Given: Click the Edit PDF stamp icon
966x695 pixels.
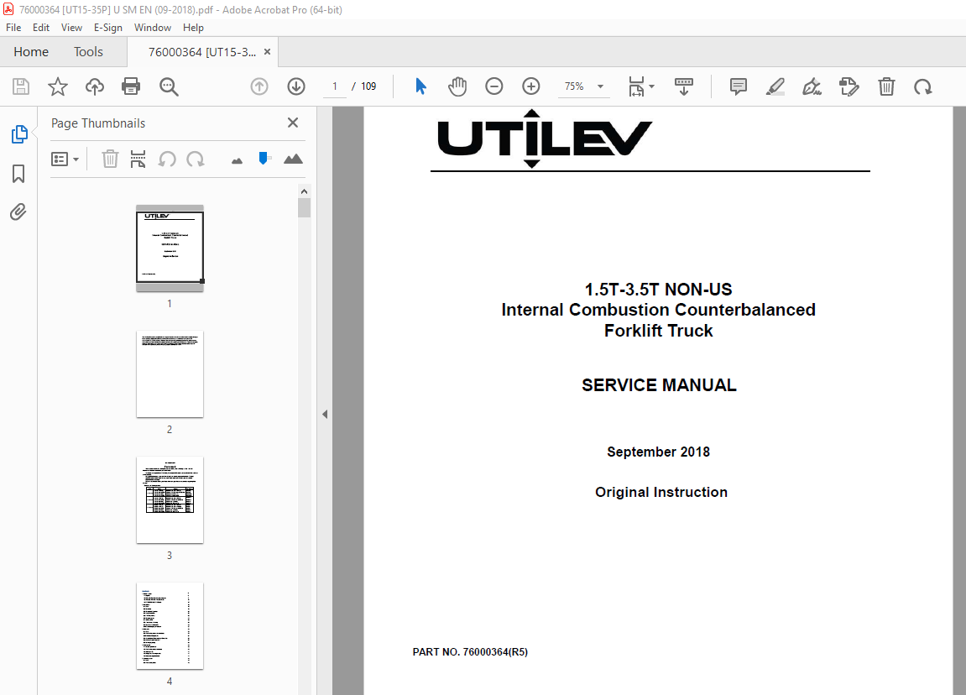Looking at the screenshot, I should (849, 86).
